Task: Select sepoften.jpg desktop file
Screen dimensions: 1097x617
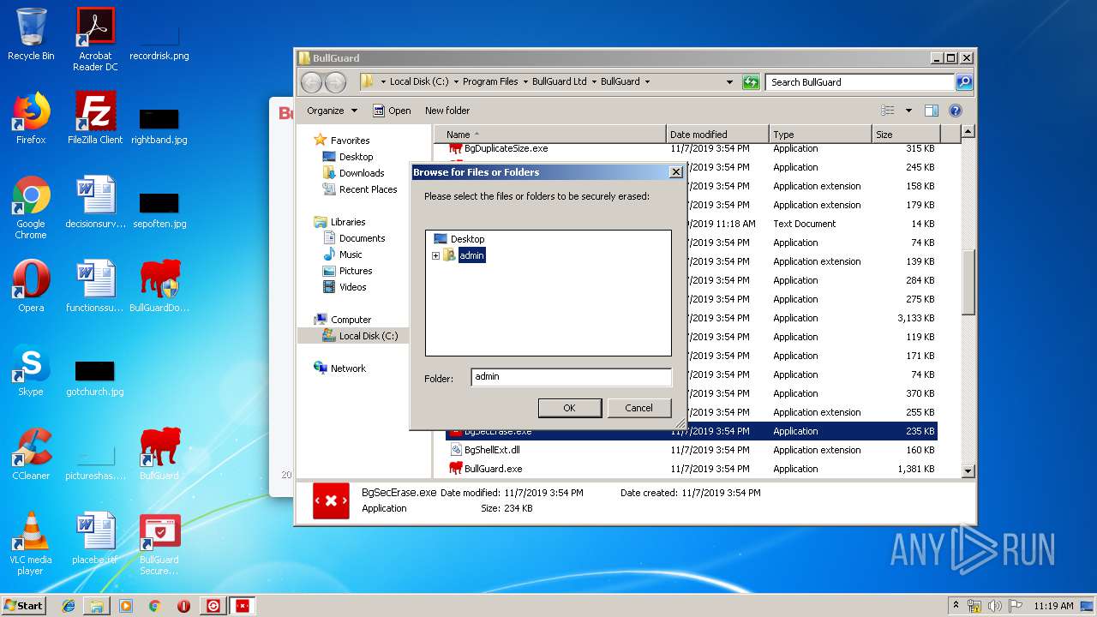Action: 159,209
